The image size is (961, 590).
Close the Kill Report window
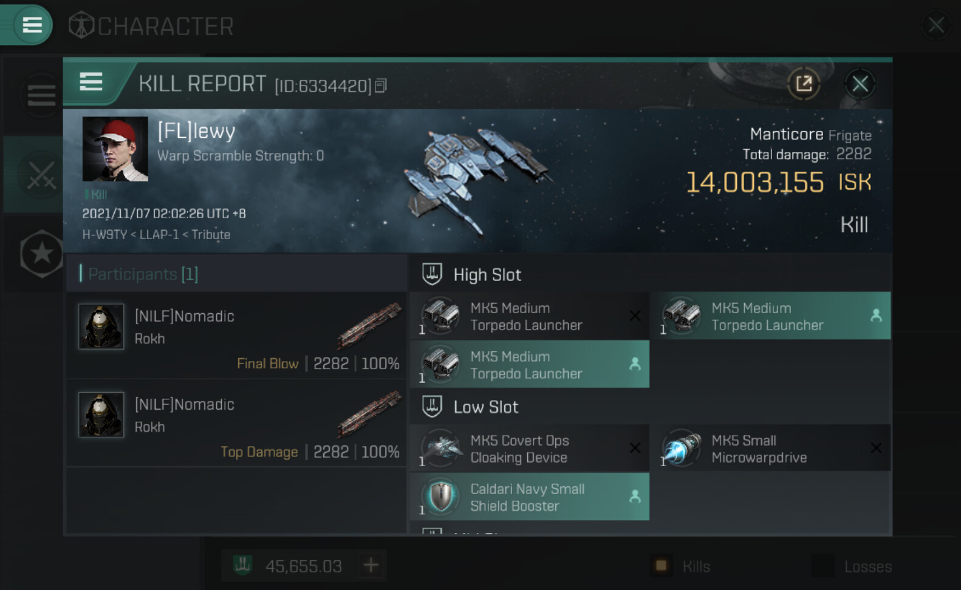coord(860,83)
